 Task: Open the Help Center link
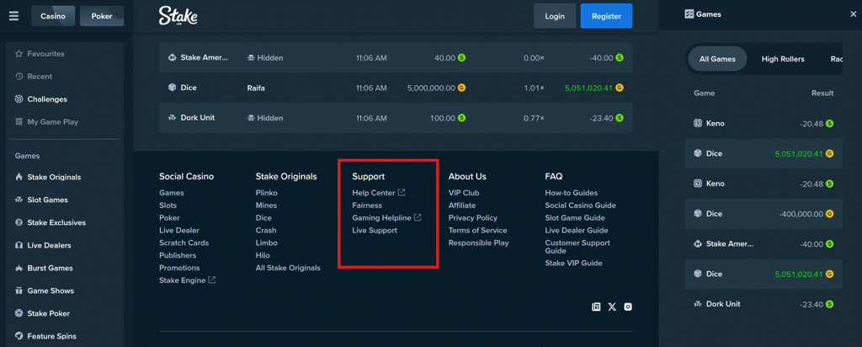point(373,193)
